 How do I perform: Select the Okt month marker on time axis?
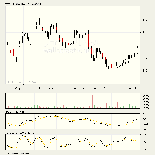click(40, 88)
